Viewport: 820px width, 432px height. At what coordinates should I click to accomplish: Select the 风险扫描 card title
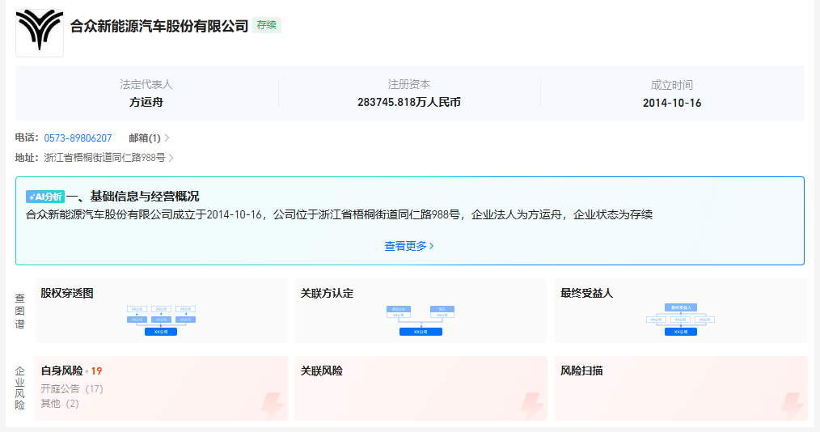pos(581,371)
